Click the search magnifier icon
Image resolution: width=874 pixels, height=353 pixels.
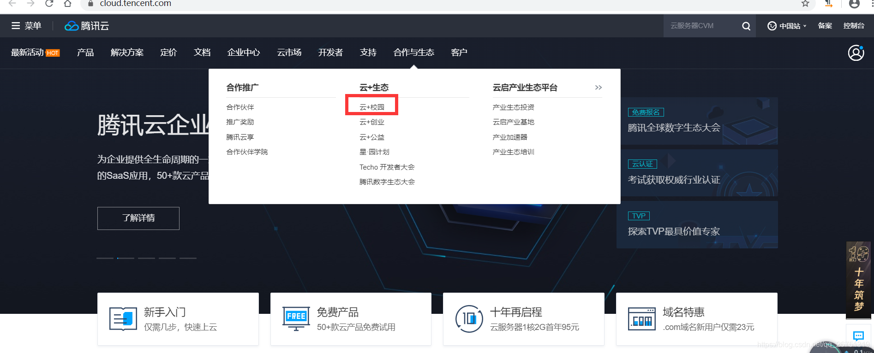coord(746,26)
